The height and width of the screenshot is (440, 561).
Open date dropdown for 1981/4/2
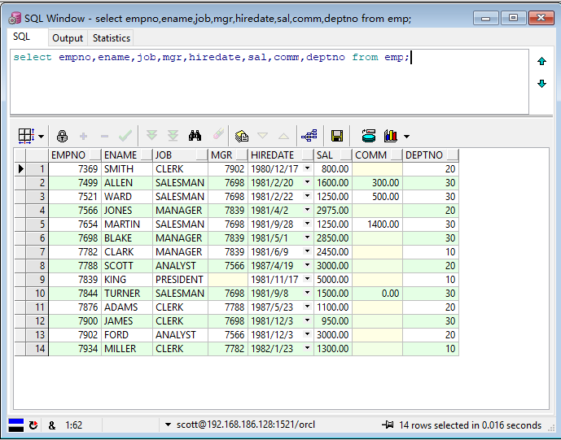(307, 210)
